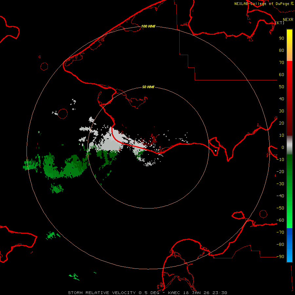This screenshot has height=295, width=295.
Task: Click the gray zero band of the color scale
Action: click(x=289, y=145)
